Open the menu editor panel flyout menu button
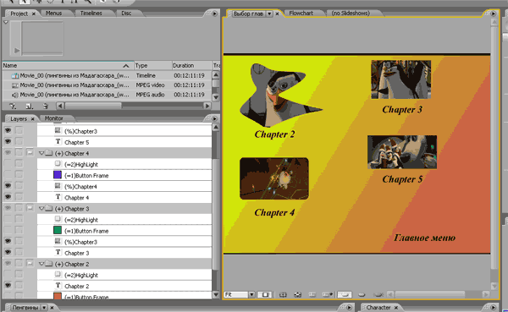The image size is (508, 312). [493, 14]
